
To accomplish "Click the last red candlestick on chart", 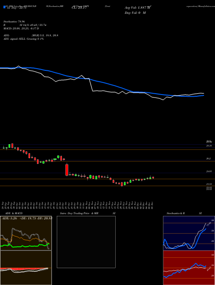I will point(153,177).
